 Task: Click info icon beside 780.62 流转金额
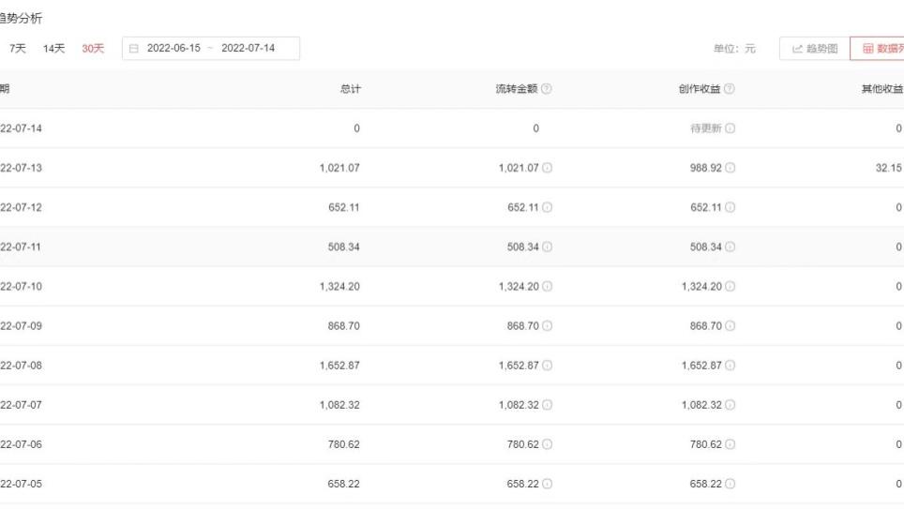pyautogui.click(x=547, y=445)
